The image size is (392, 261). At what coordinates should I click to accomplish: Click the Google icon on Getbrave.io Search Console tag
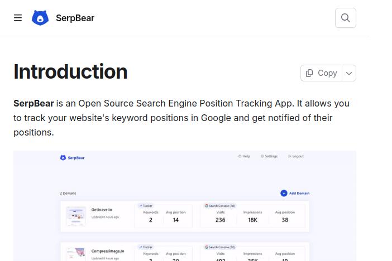click(206, 206)
